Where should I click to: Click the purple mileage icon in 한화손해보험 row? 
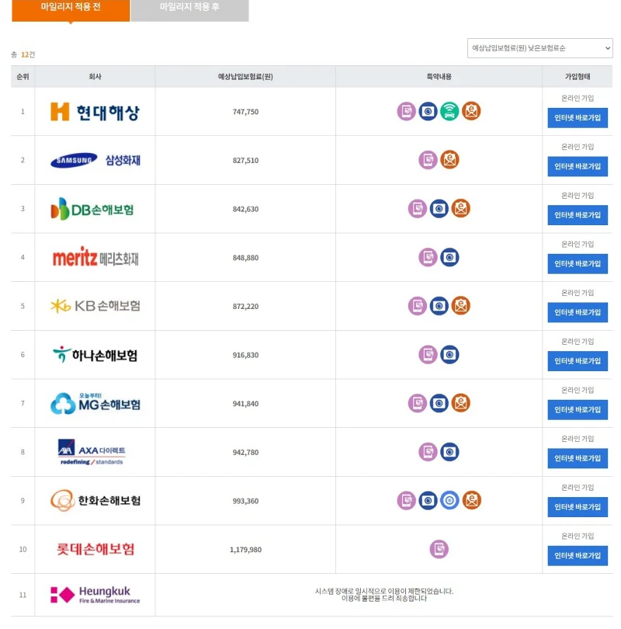[x=406, y=500]
